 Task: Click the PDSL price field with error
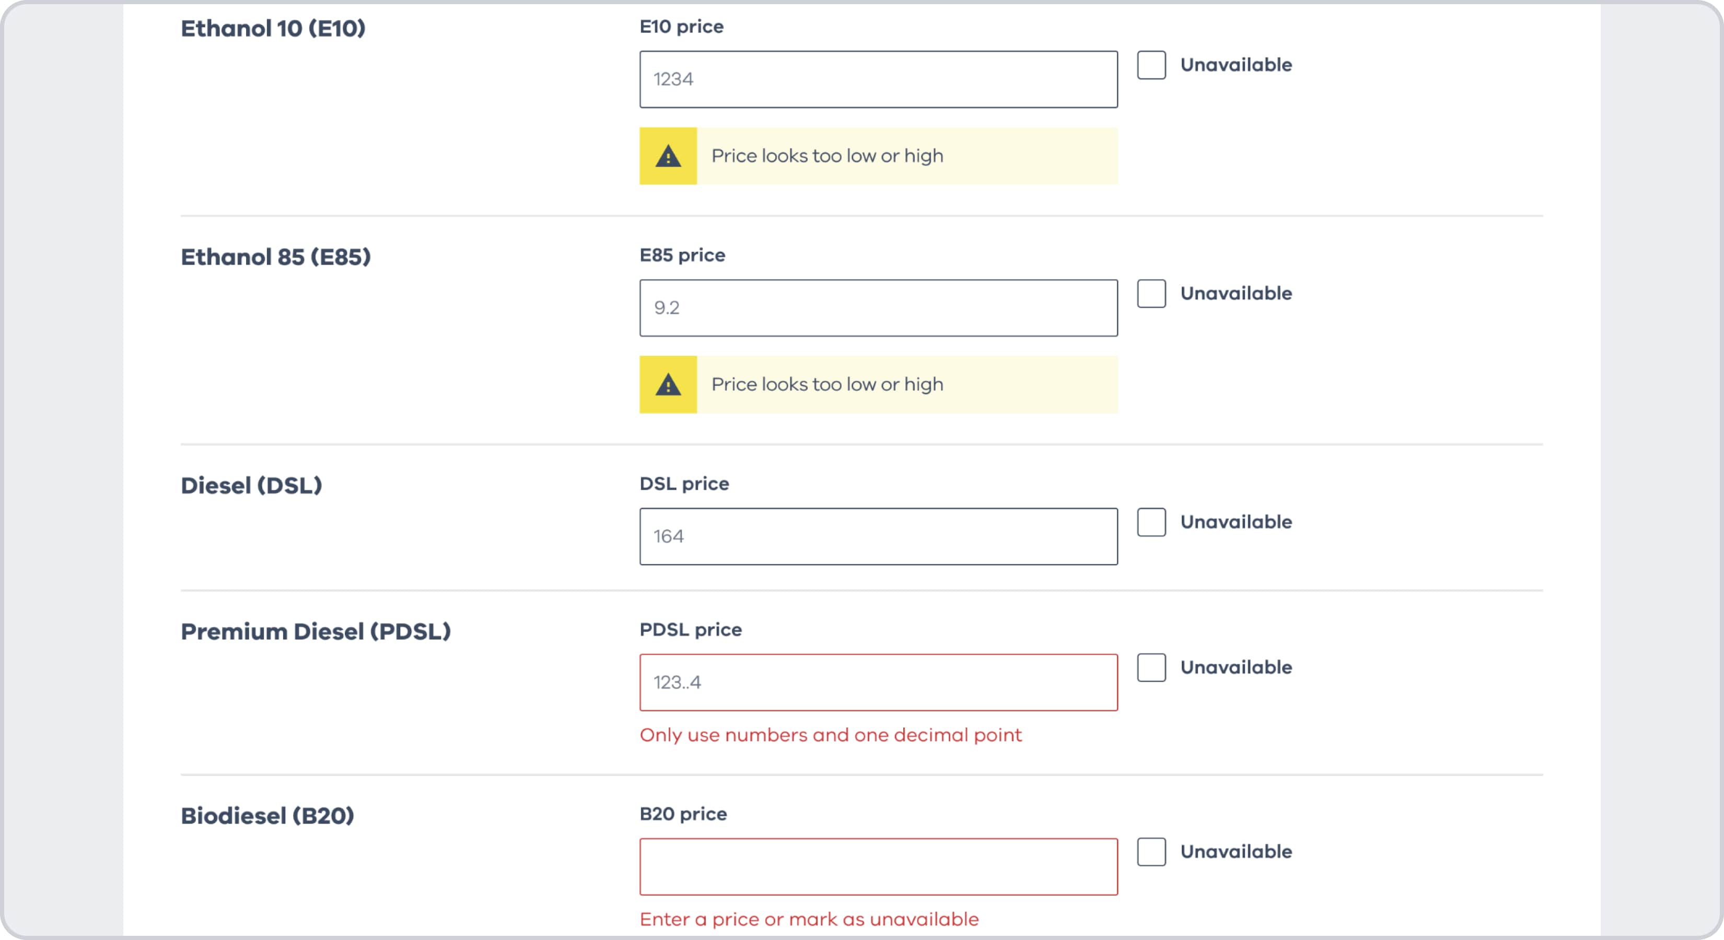878,683
